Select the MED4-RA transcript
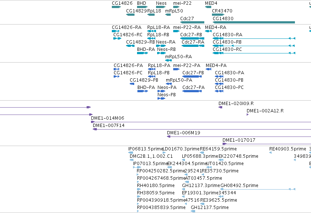This screenshot has width=311, height=213. 208,31
